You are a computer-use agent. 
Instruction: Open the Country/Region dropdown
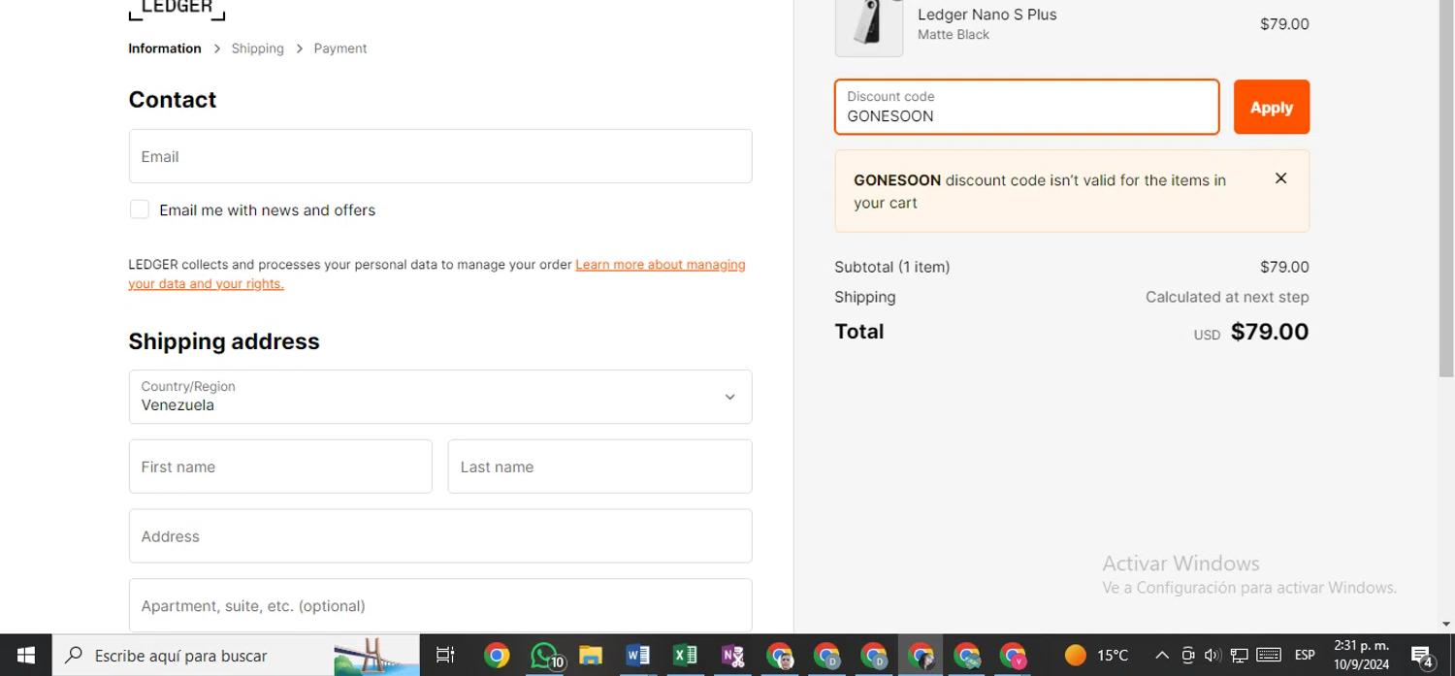(x=440, y=397)
